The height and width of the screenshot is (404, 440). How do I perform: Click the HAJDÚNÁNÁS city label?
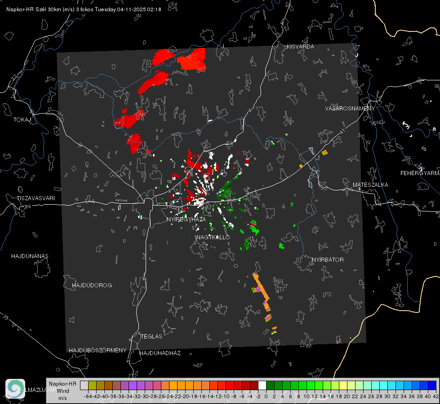(30, 256)
